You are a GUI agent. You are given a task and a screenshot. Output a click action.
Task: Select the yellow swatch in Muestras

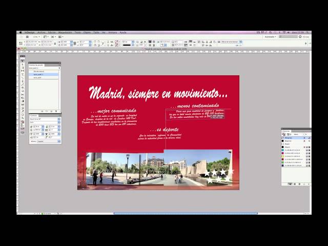296,156
